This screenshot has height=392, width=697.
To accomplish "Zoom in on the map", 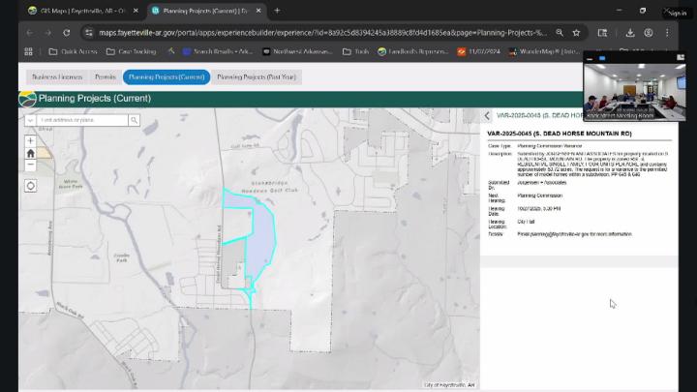I will tap(31, 141).
